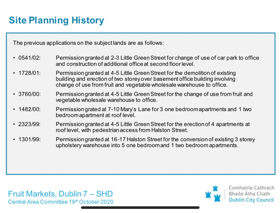Select the intro line about previous applications
Viewport: 280px width, 213px height.
(88, 43)
